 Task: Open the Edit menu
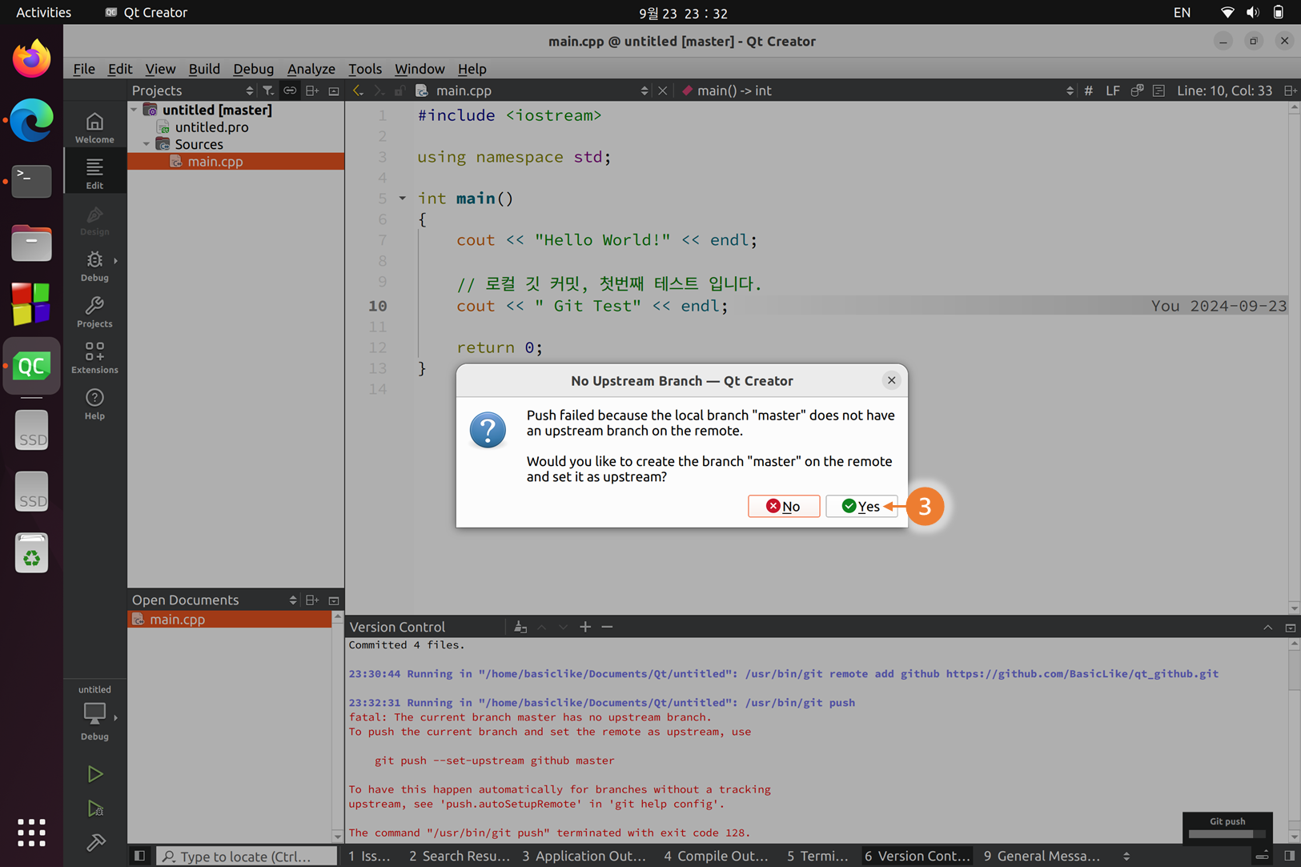coord(120,69)
